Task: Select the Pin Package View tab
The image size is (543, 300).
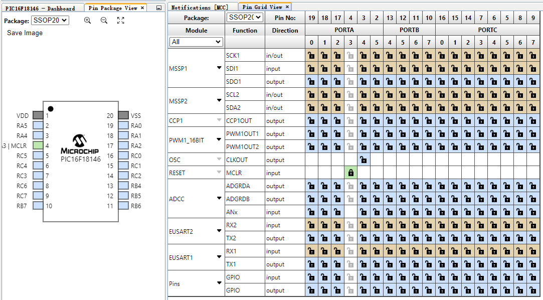Action: click(x=113, y=8)
